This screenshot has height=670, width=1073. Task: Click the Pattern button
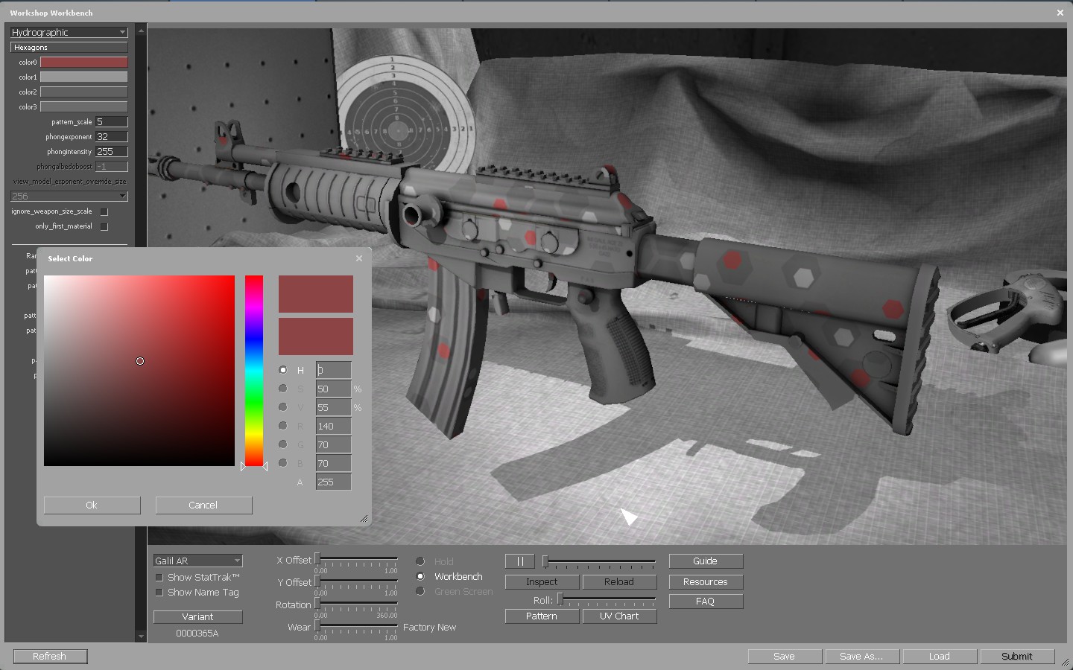click(x=542, y=616)
